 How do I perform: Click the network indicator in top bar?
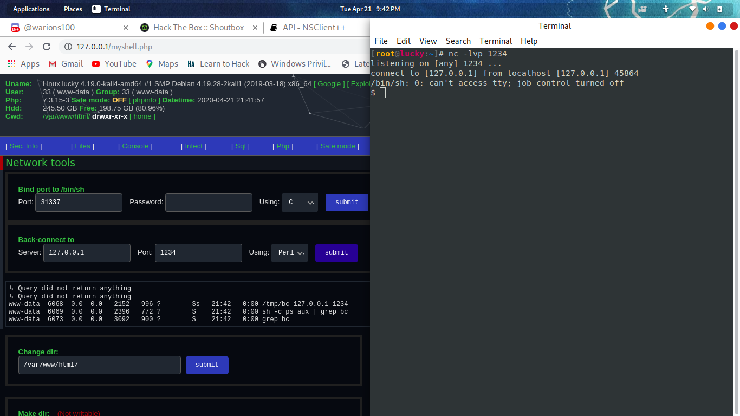pos(692,9)
